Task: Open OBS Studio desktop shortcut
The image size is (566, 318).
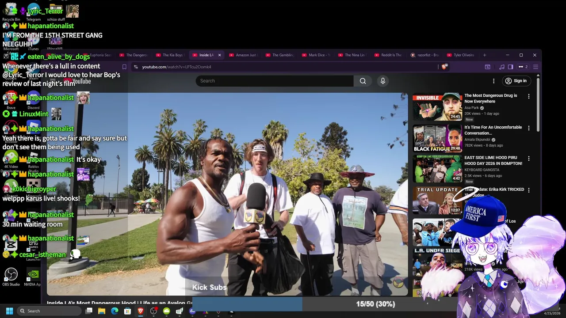Action: pos(11,277)
